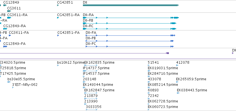The width and height of the screenshot is (236, 111).
Task: Select EST EK019031.5prime
Action: (x=149, y=71)
